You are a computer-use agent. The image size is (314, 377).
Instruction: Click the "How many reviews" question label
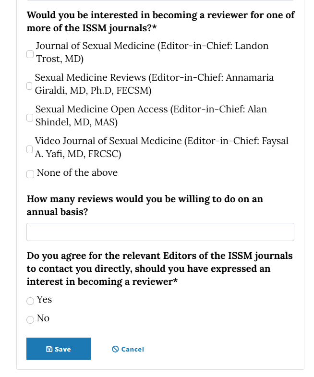coord(145,206)
